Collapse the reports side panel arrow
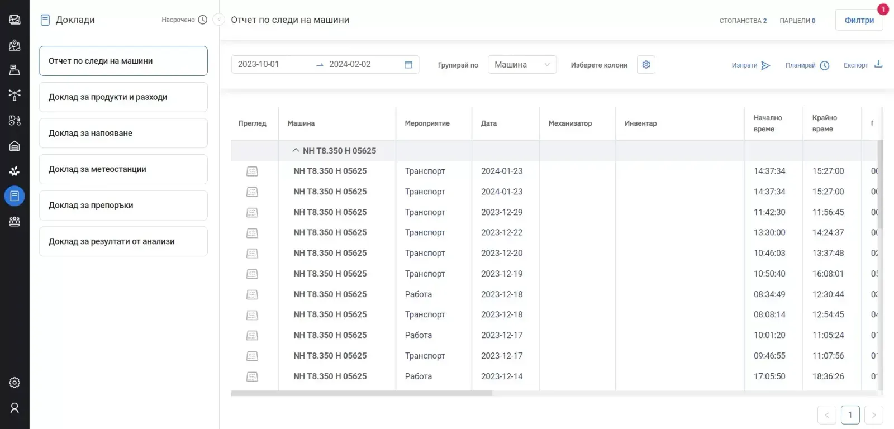The height and width of the screenshot is (429, 894). tap(219, 20)
